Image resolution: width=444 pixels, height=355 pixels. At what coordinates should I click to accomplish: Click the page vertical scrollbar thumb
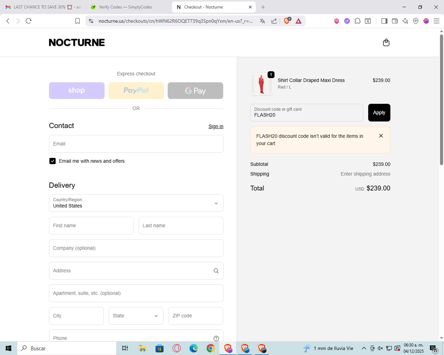coord(441,100)
